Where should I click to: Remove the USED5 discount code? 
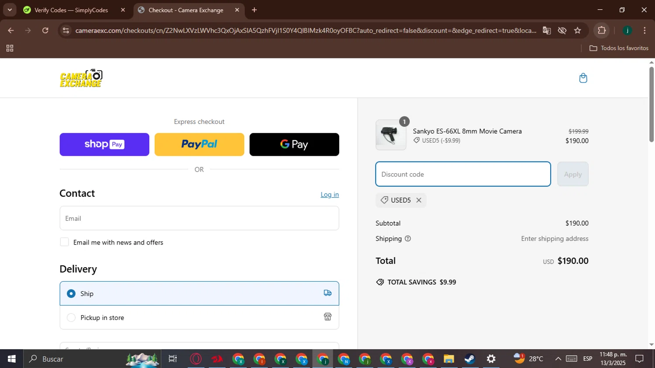(x=419, y=200)
